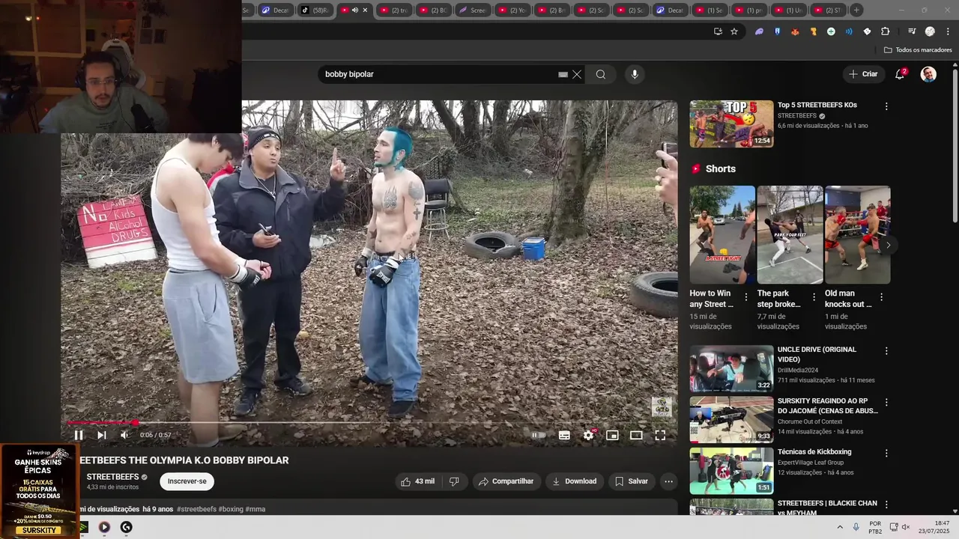959x539 pixels.
Task: Click install app icon in address bar
Action: coord(718,31)
